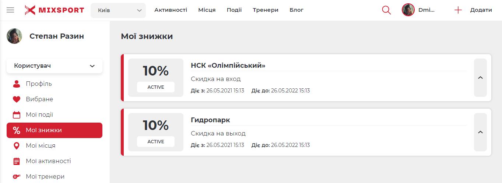
Task: Collapse the Гидропарк discount card
Action: (x=480, y=132)
